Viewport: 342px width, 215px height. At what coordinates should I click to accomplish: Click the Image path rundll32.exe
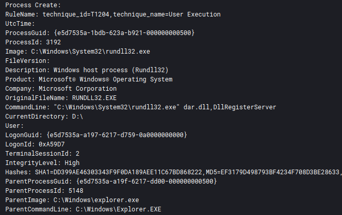(90, 52)
